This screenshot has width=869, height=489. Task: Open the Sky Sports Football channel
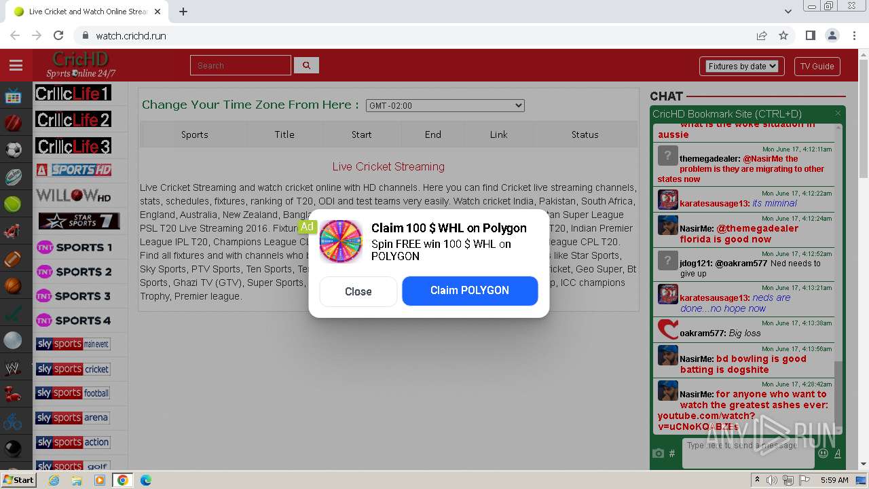coord(73,393)
